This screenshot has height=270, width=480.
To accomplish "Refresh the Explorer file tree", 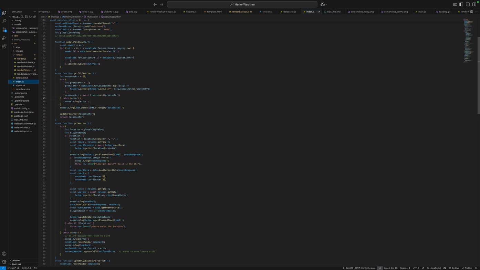I will tap(30, 17).
